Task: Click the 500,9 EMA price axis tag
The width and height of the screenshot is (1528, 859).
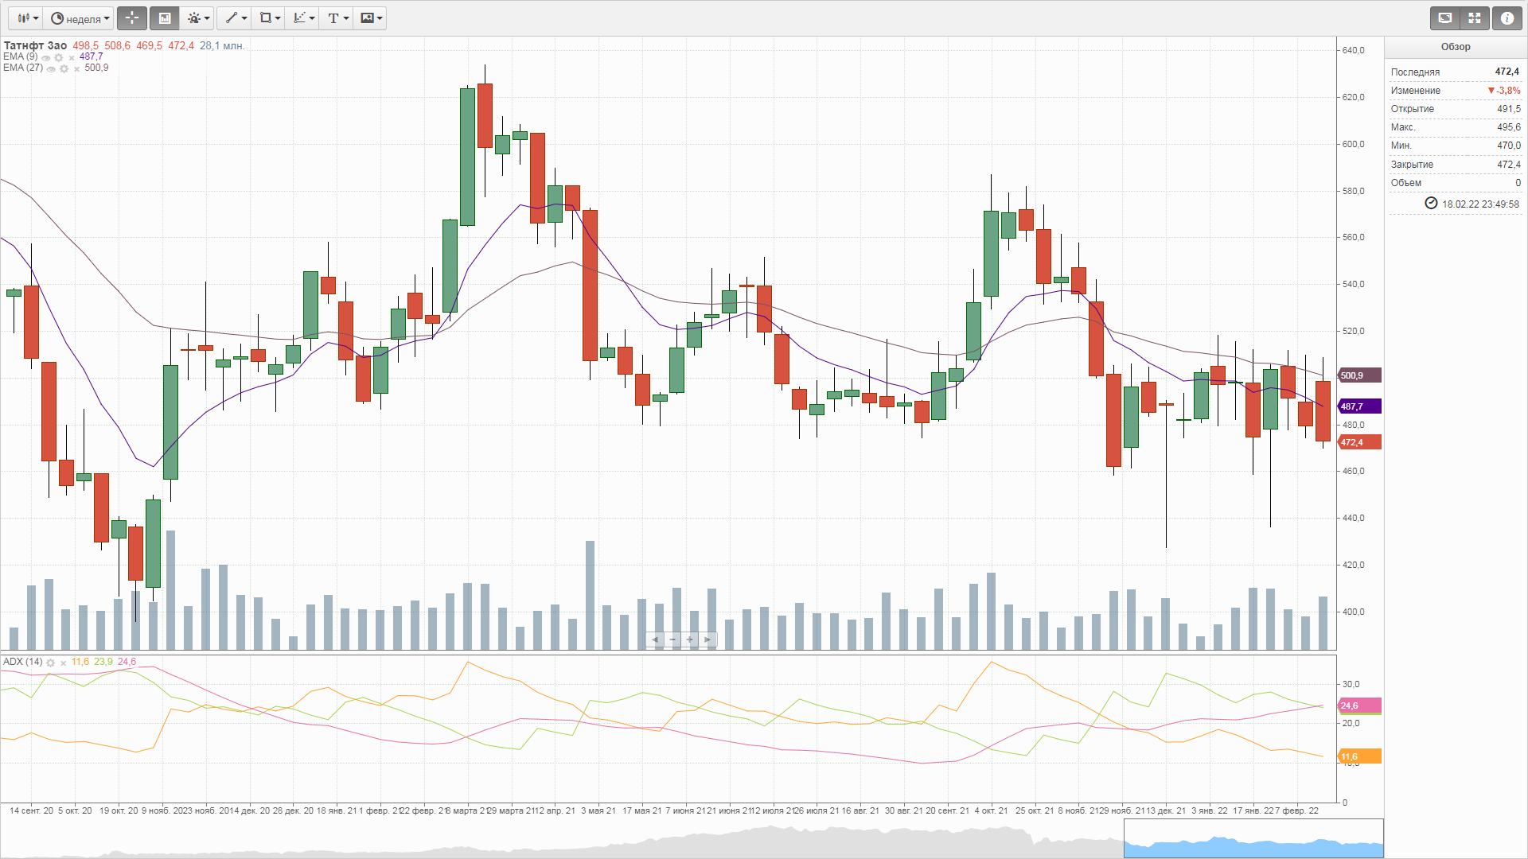Action: [1359, 375]
